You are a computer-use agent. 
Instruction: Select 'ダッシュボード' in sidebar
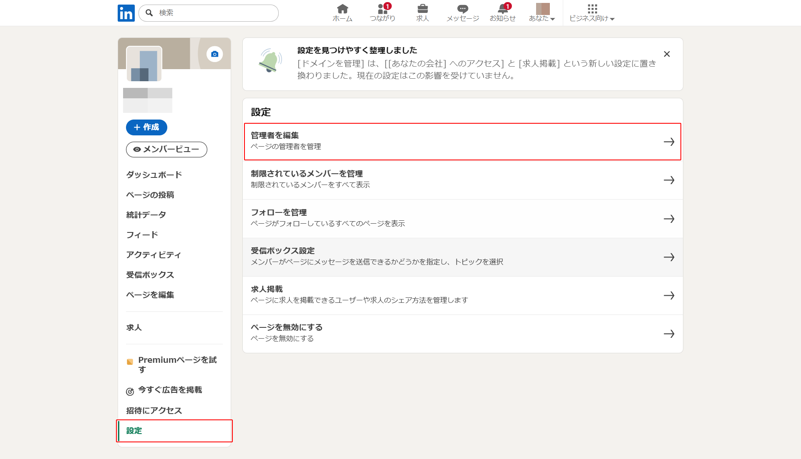[x=154, y=175]
